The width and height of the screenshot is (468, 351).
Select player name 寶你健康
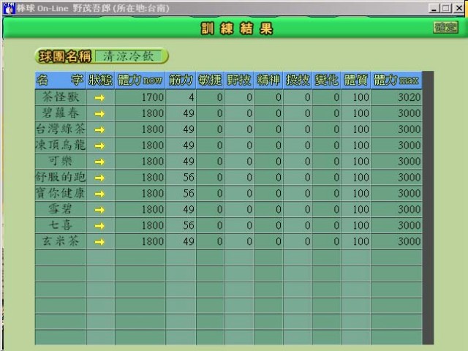pos(60,193)
